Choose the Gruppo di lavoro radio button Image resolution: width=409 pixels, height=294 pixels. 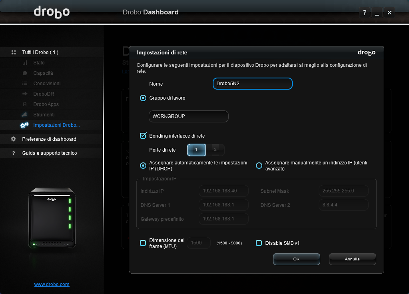143,98
